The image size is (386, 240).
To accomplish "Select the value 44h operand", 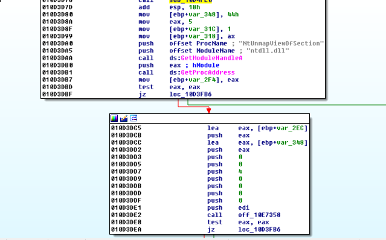I will (x=233, y=14).
